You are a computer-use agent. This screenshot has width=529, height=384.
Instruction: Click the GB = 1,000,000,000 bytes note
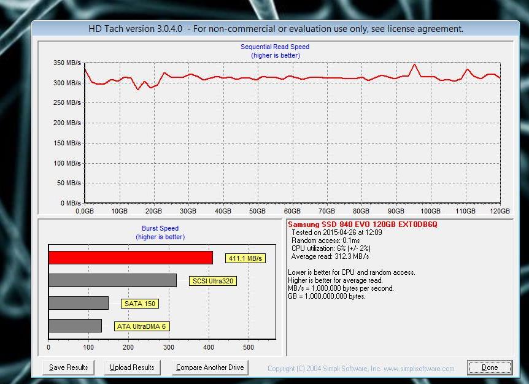[326, 296]
